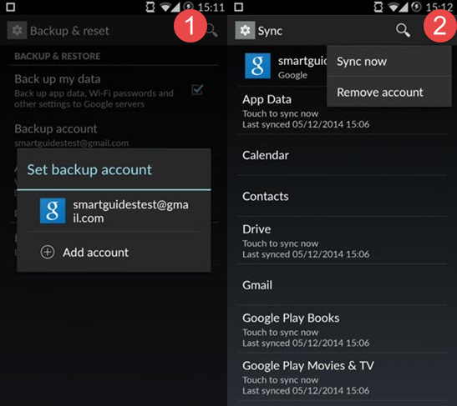This screenshot has height=406, width=457.
Task: Sync Drive now
Action: (x=342, y=241)
